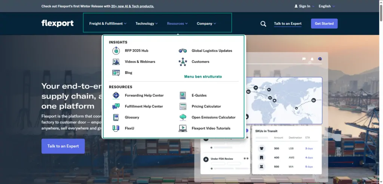Image resolution: width=383 pixels, height=184 pixels.
Task: Click the Blog icon
Action: [116, 73]
